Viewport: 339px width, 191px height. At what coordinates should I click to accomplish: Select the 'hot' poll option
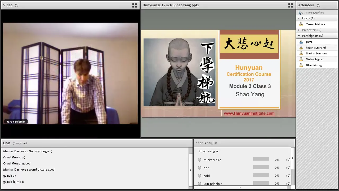point(199,168)
